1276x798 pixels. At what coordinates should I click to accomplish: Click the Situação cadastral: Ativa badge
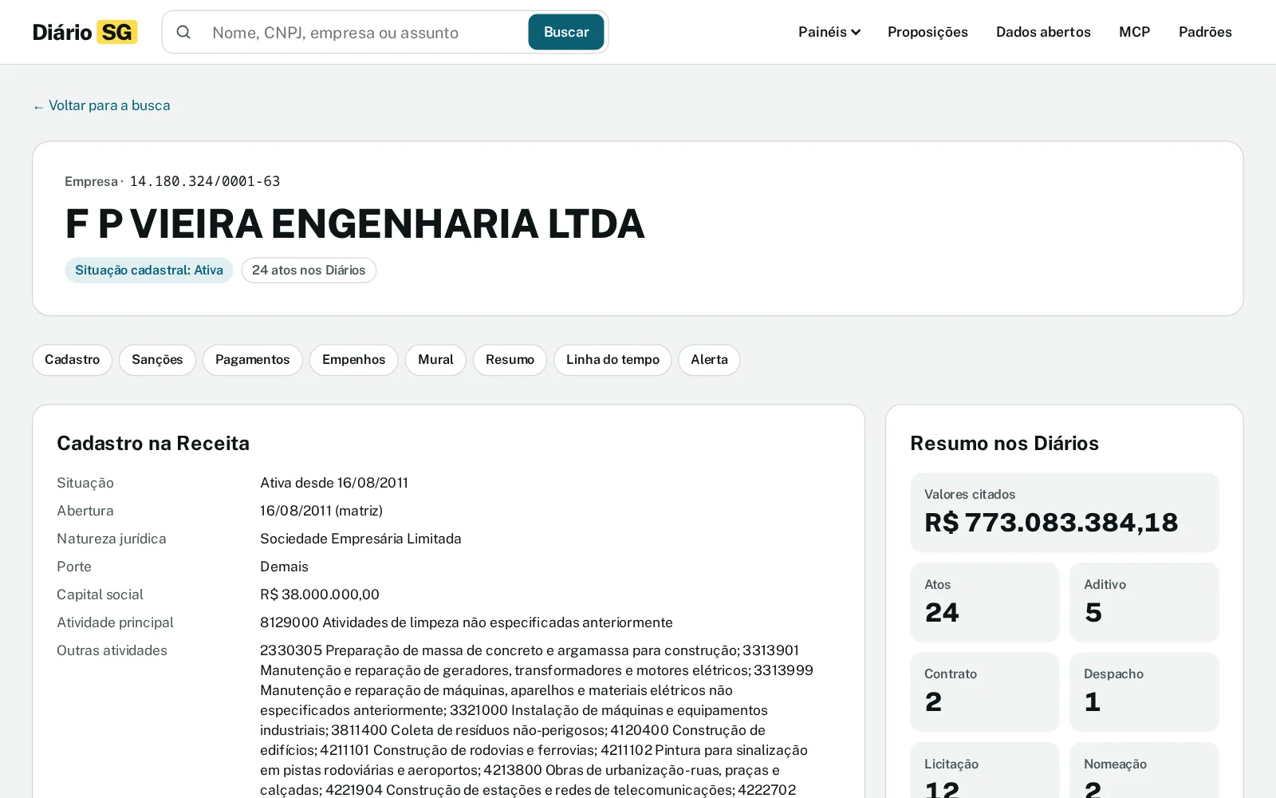[x=149, y=271]
